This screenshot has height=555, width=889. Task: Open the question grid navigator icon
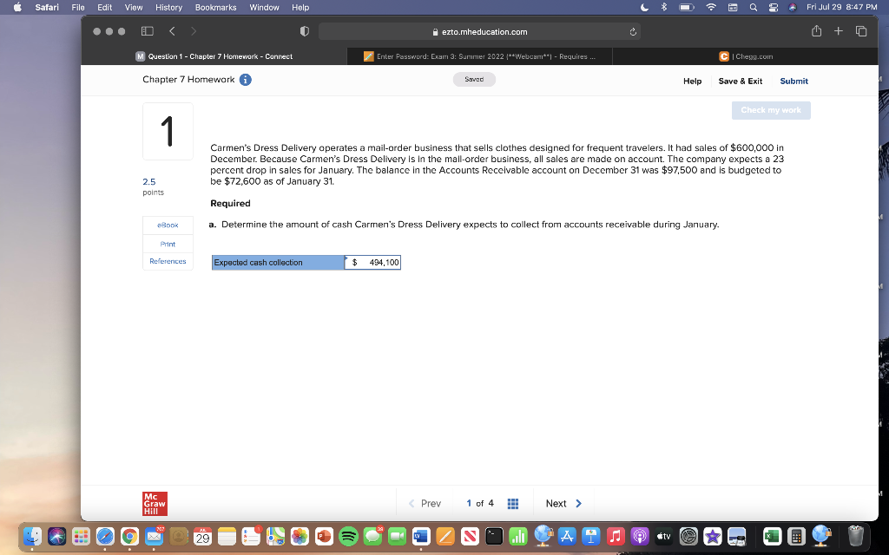[512, 504]
